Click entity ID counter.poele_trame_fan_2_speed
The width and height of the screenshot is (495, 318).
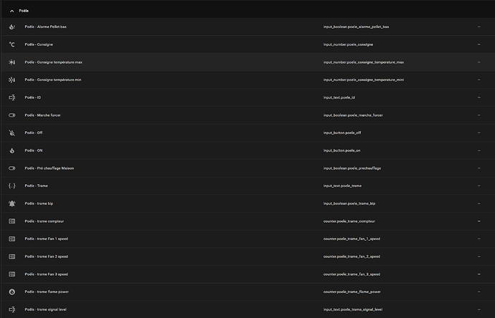click(x=352, y=256)
